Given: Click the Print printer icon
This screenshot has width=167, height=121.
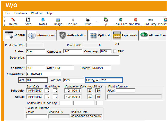Looking at the screenshot, I should (88, 20).
